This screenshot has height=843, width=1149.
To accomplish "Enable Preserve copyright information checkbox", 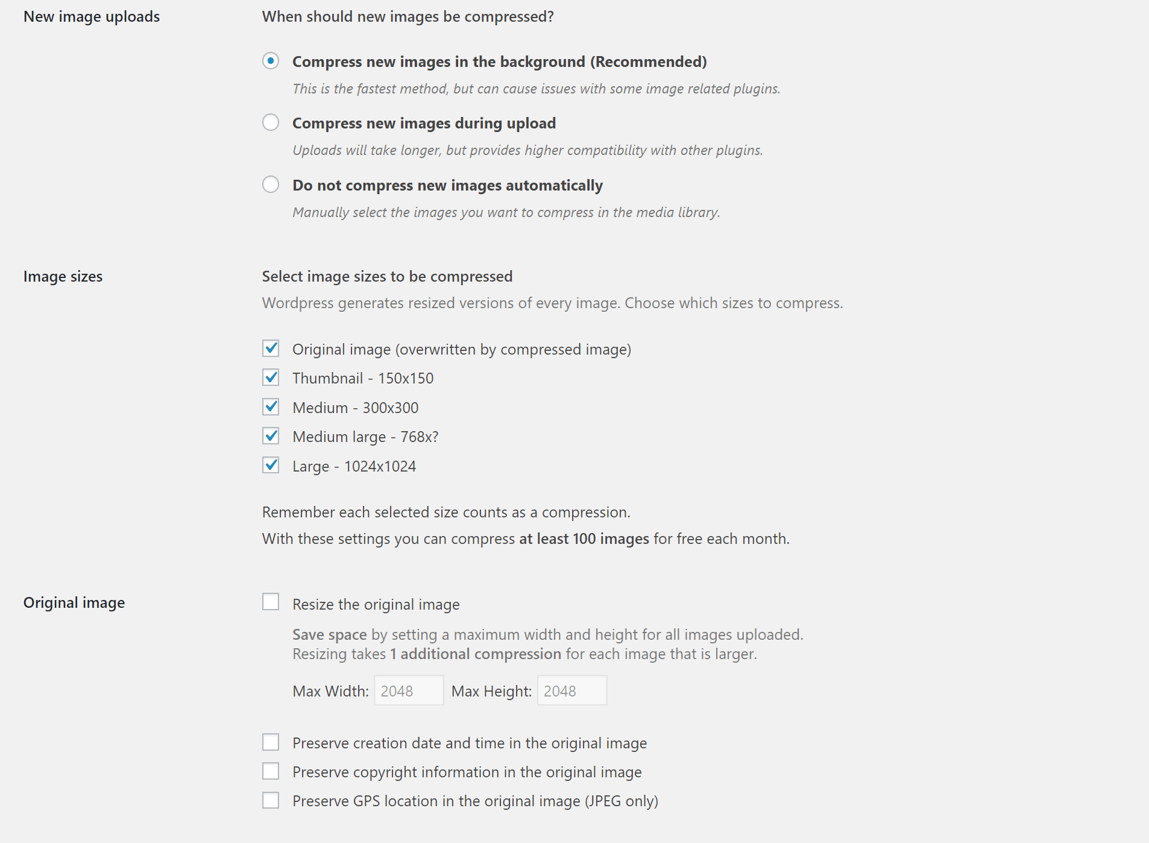I will 271,771.
